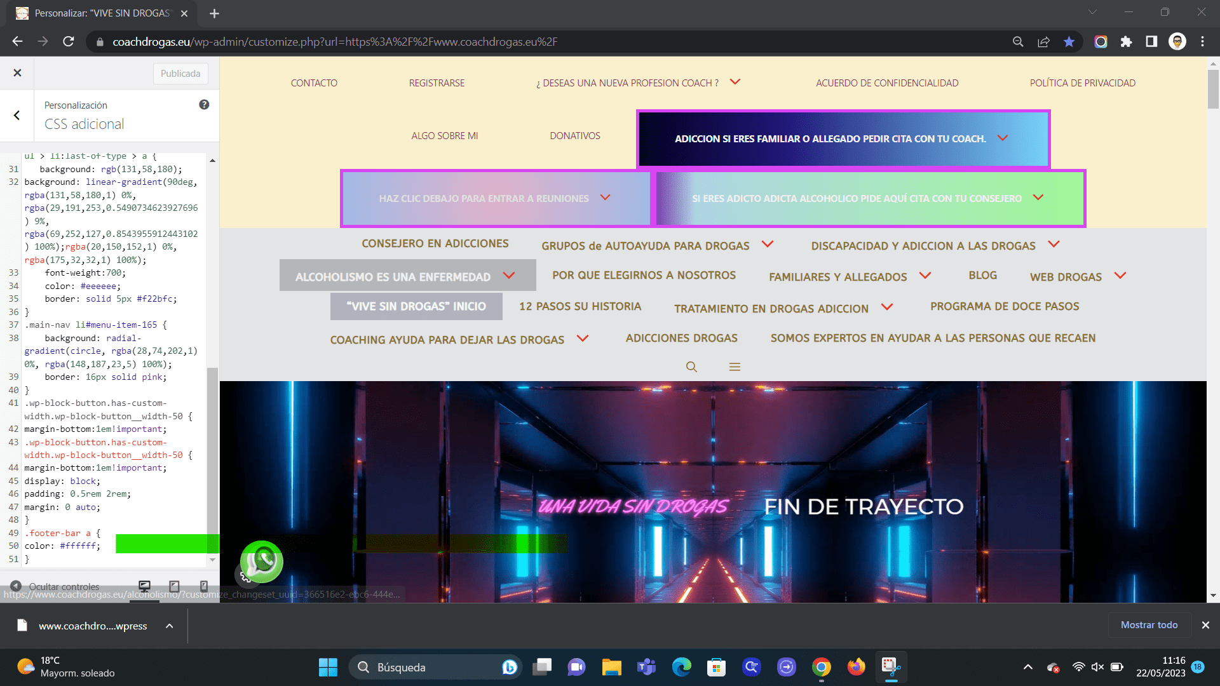
Task: Expand the DESEAS UNA NUEVA PROFESION COACH submenu arrow
Action: (x=735, y=82)
